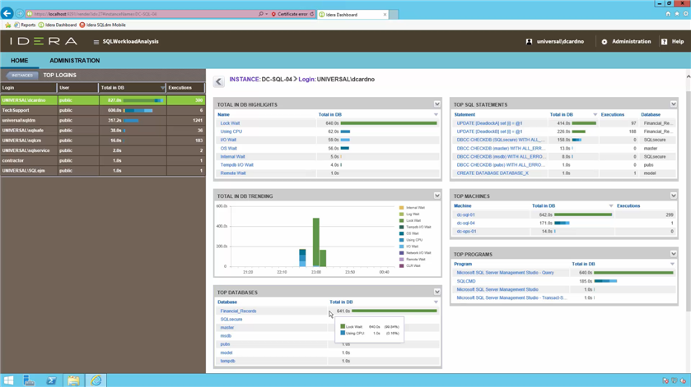Click DC-SQL-04 in the breadcrumb
Viewport: 691px width, 387px height.
tap(277, 80)
